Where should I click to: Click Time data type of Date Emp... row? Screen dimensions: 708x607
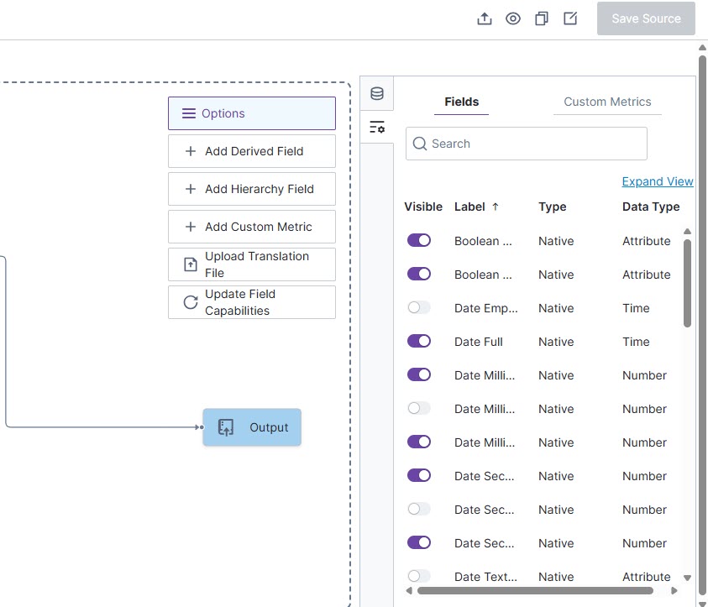636,308
